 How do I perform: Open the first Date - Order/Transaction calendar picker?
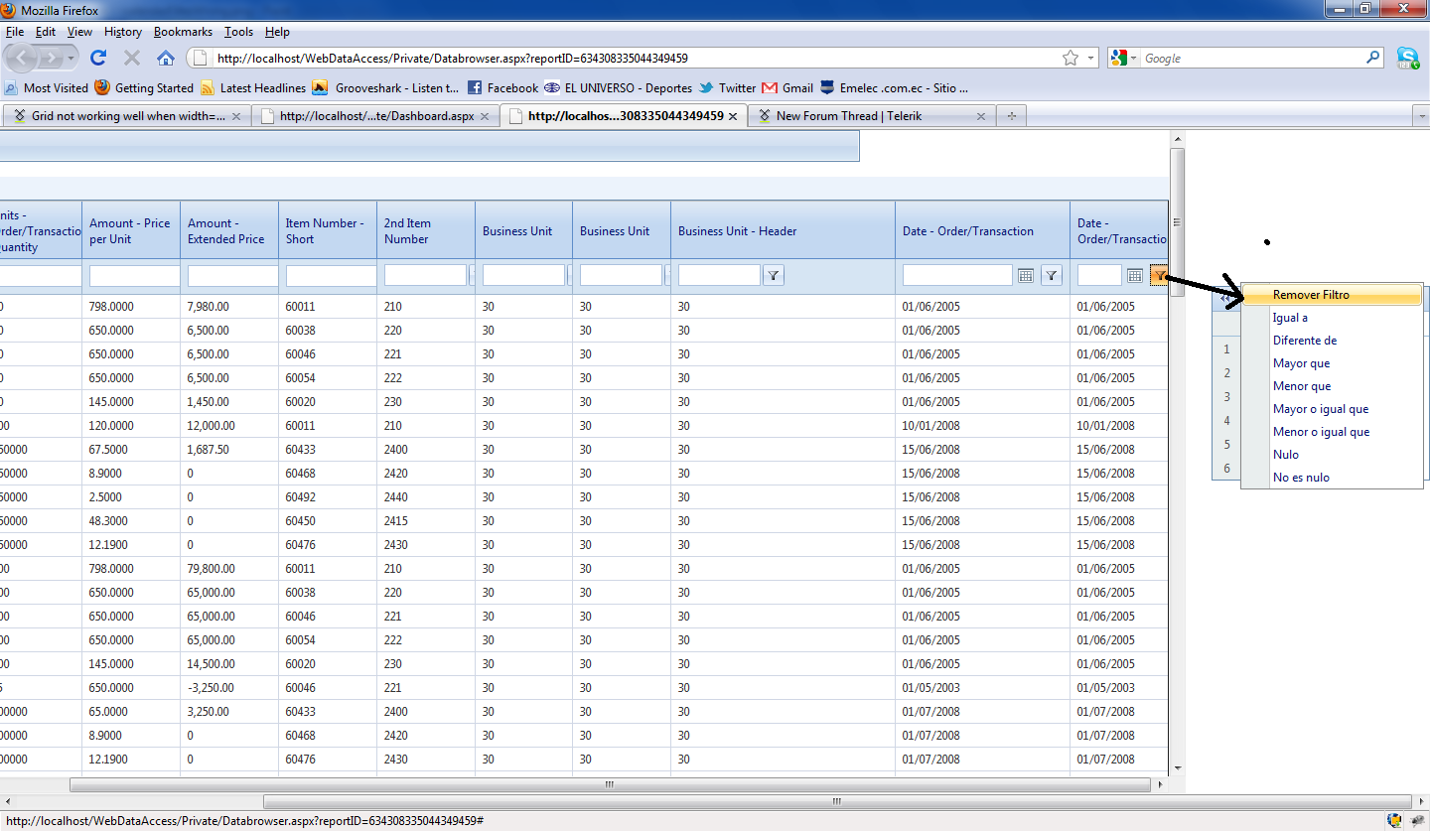pyautogui.click(x=1026, y=276)
